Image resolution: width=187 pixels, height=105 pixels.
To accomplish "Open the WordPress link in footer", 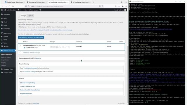I will (x=36, y=103).
